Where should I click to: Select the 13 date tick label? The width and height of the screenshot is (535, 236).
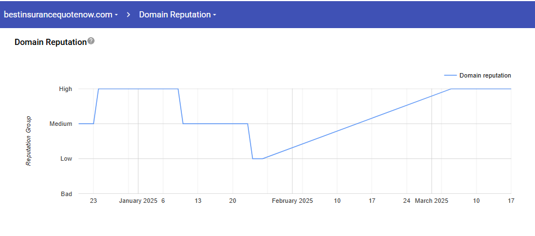pos(198,201)
